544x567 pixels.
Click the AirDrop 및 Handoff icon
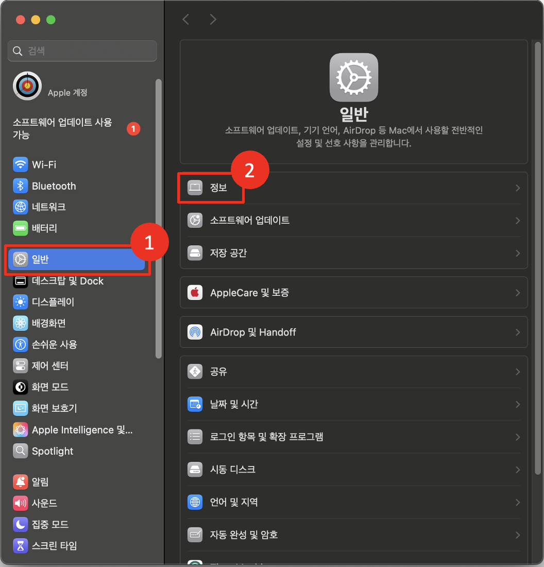click(195, 332)
